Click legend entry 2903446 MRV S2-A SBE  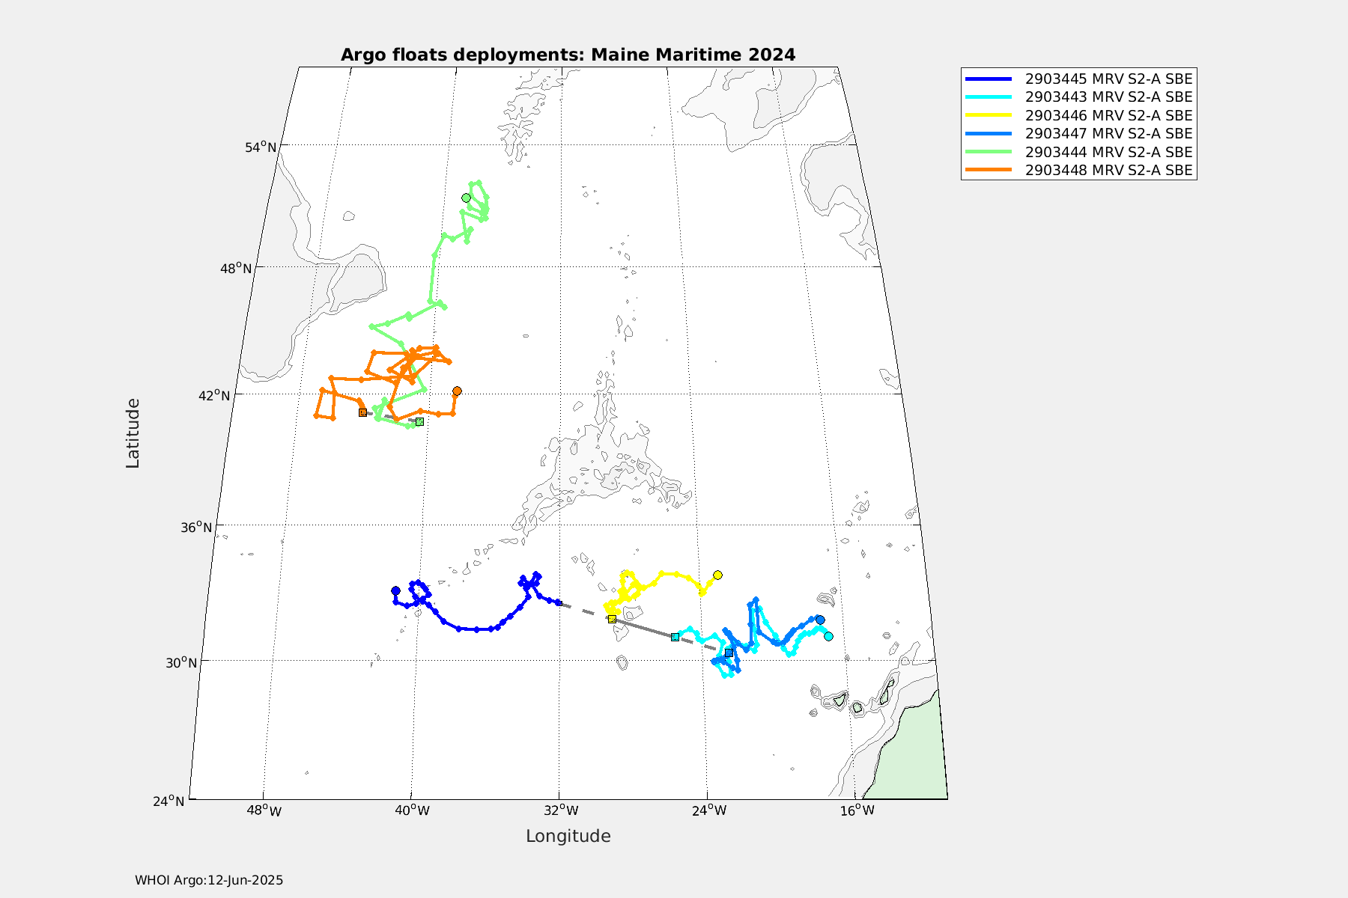point(1078,115)
